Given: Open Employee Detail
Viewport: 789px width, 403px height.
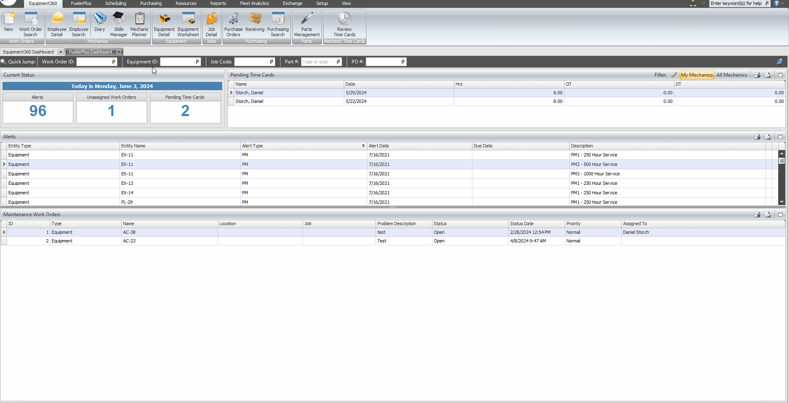Looking at the screenshot, I should [57, 24].
